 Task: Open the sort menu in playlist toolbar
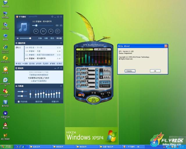(39, 63)
